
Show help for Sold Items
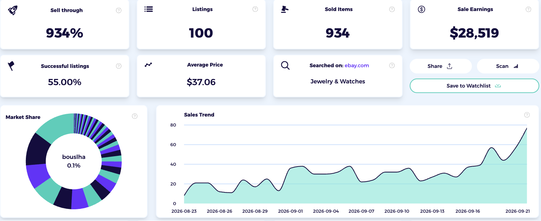point(392,9)
